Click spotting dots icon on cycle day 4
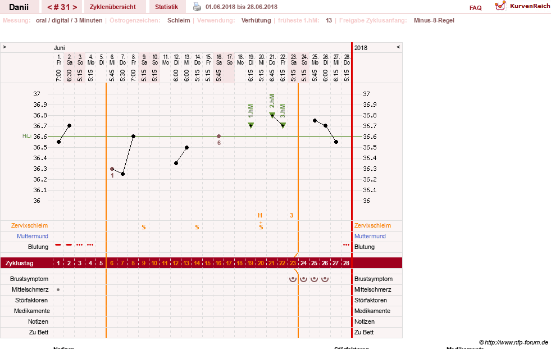The width and height of the screenshot is (551, 349). pyautogui.click(x=90, y=244)
